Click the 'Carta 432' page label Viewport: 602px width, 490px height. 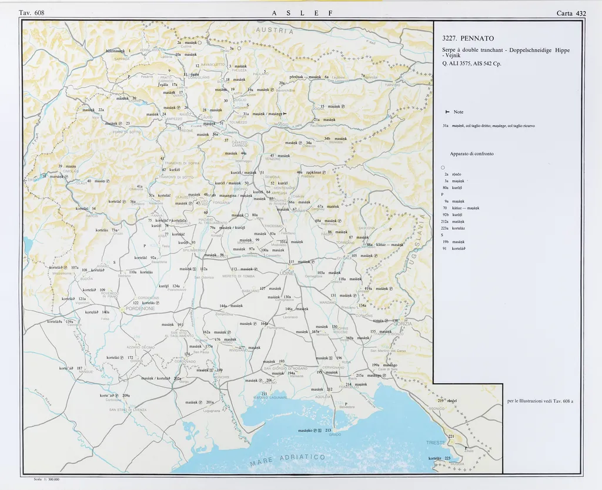(571, 13)
